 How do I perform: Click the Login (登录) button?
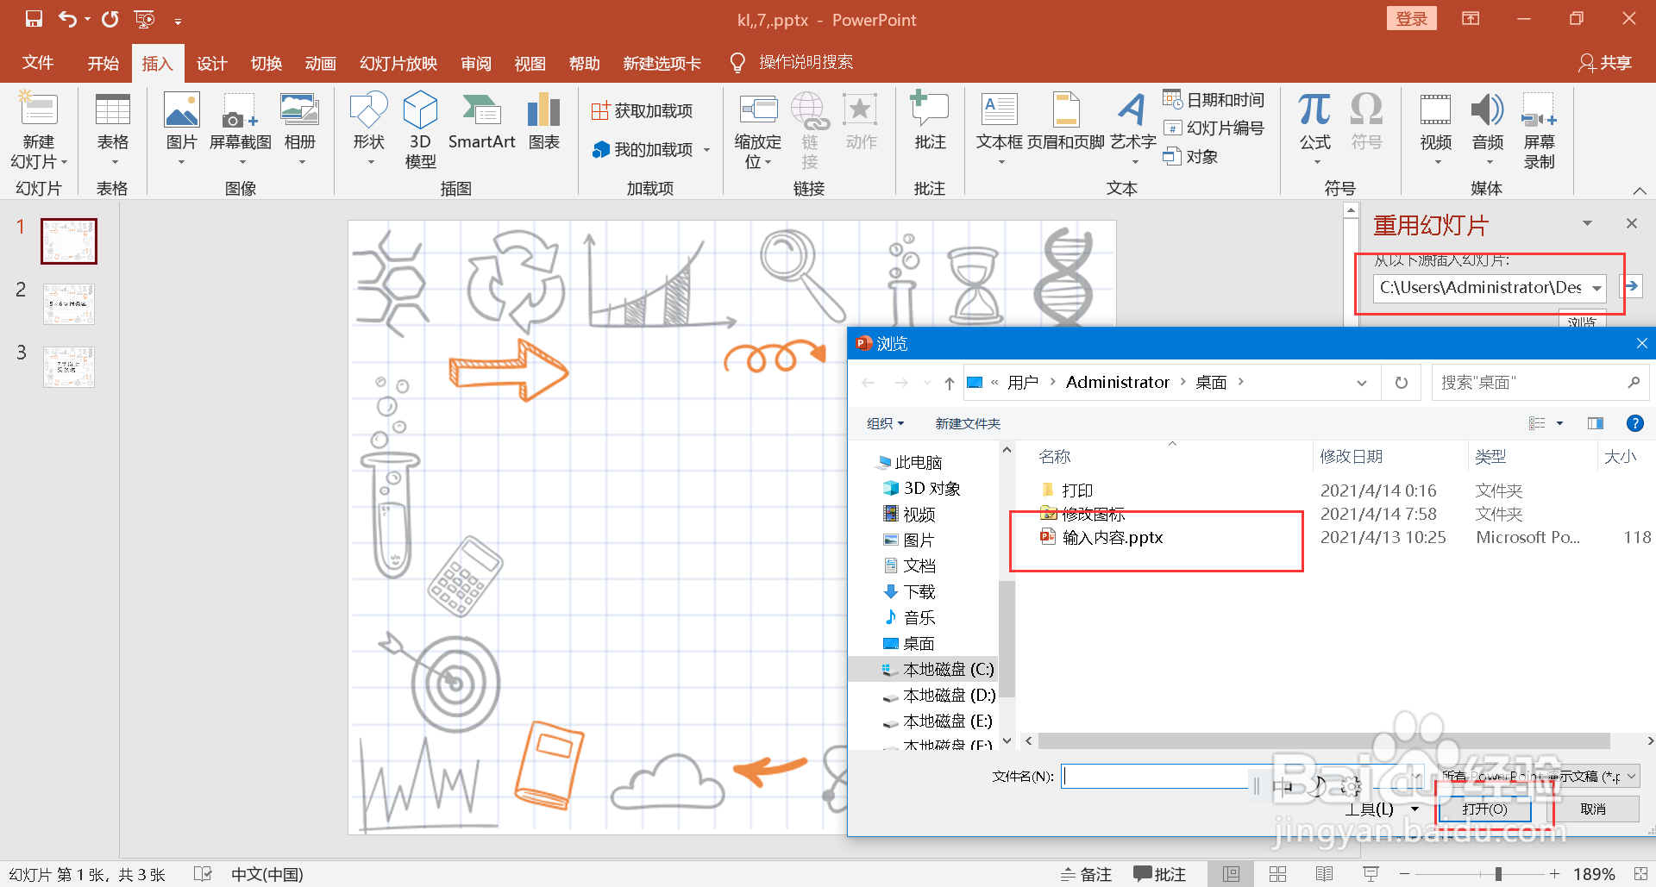click(x=1412, y=19)
